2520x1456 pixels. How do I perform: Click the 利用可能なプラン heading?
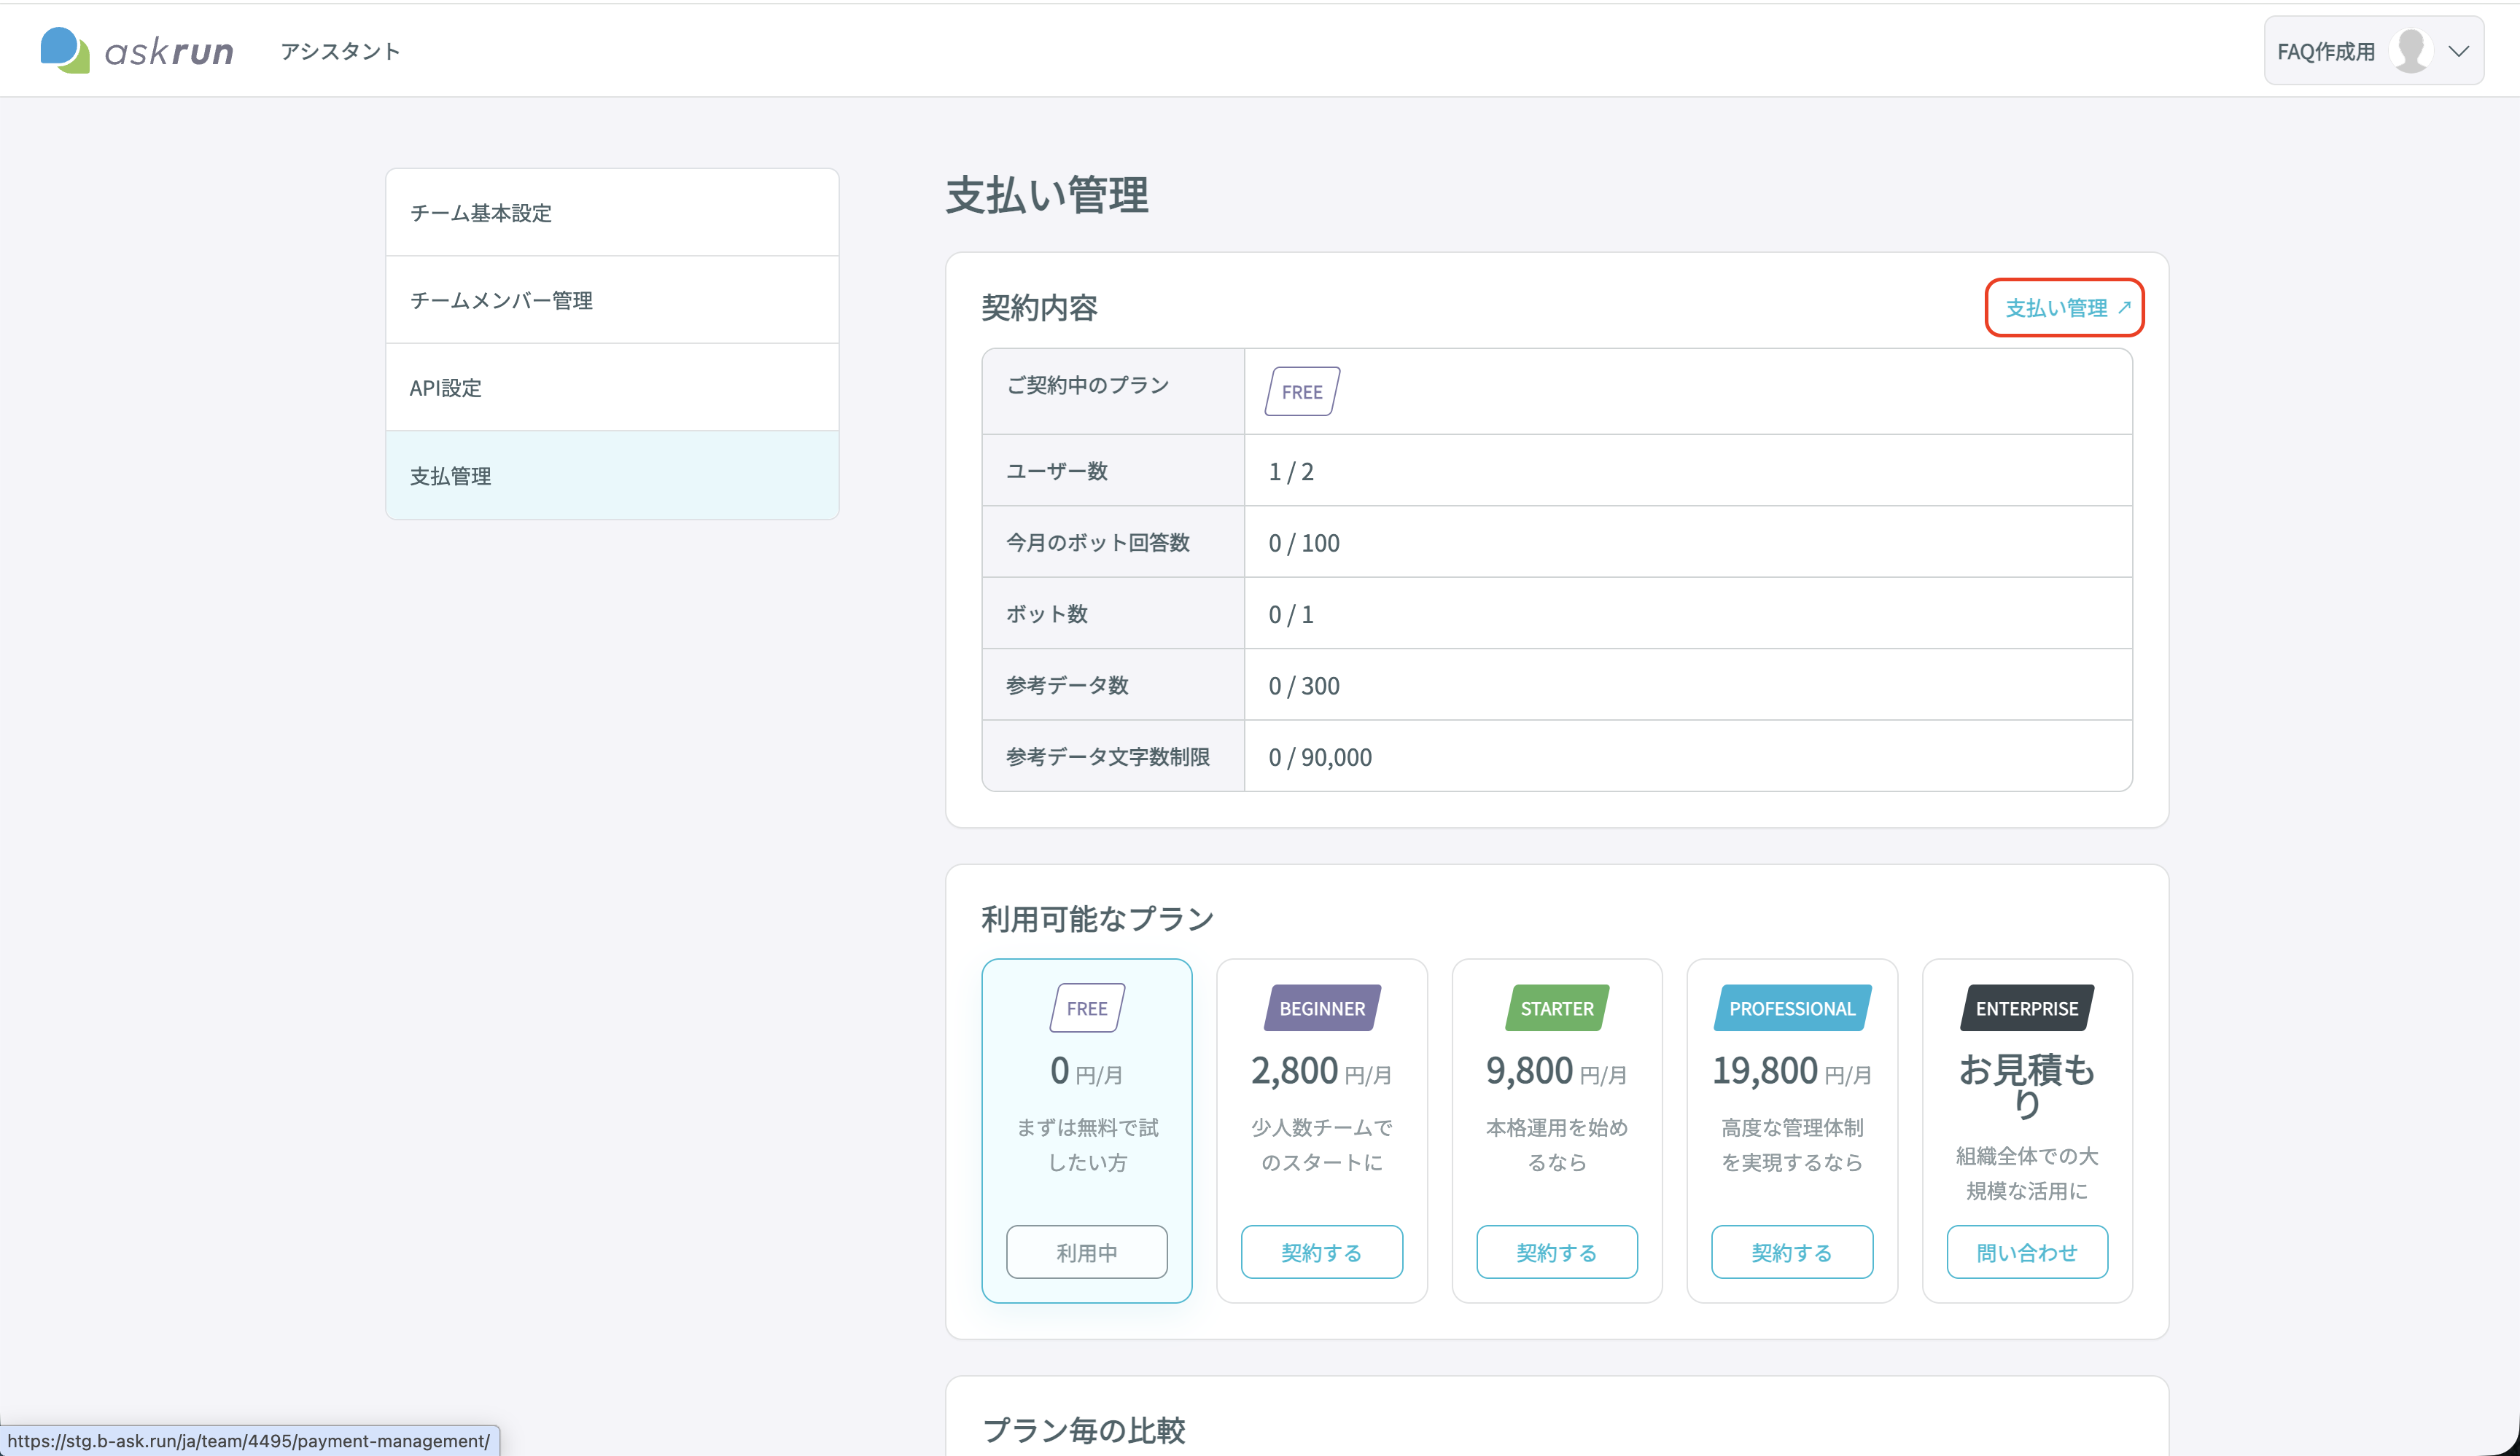point(1098,920)
